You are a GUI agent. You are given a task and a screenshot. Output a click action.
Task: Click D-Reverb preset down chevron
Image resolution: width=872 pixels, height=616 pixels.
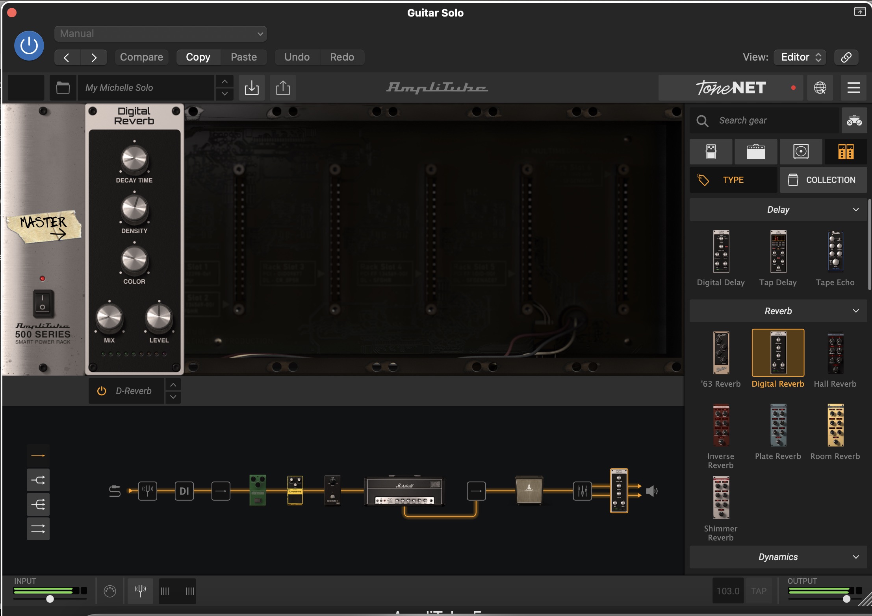click(x=173, y=397)
